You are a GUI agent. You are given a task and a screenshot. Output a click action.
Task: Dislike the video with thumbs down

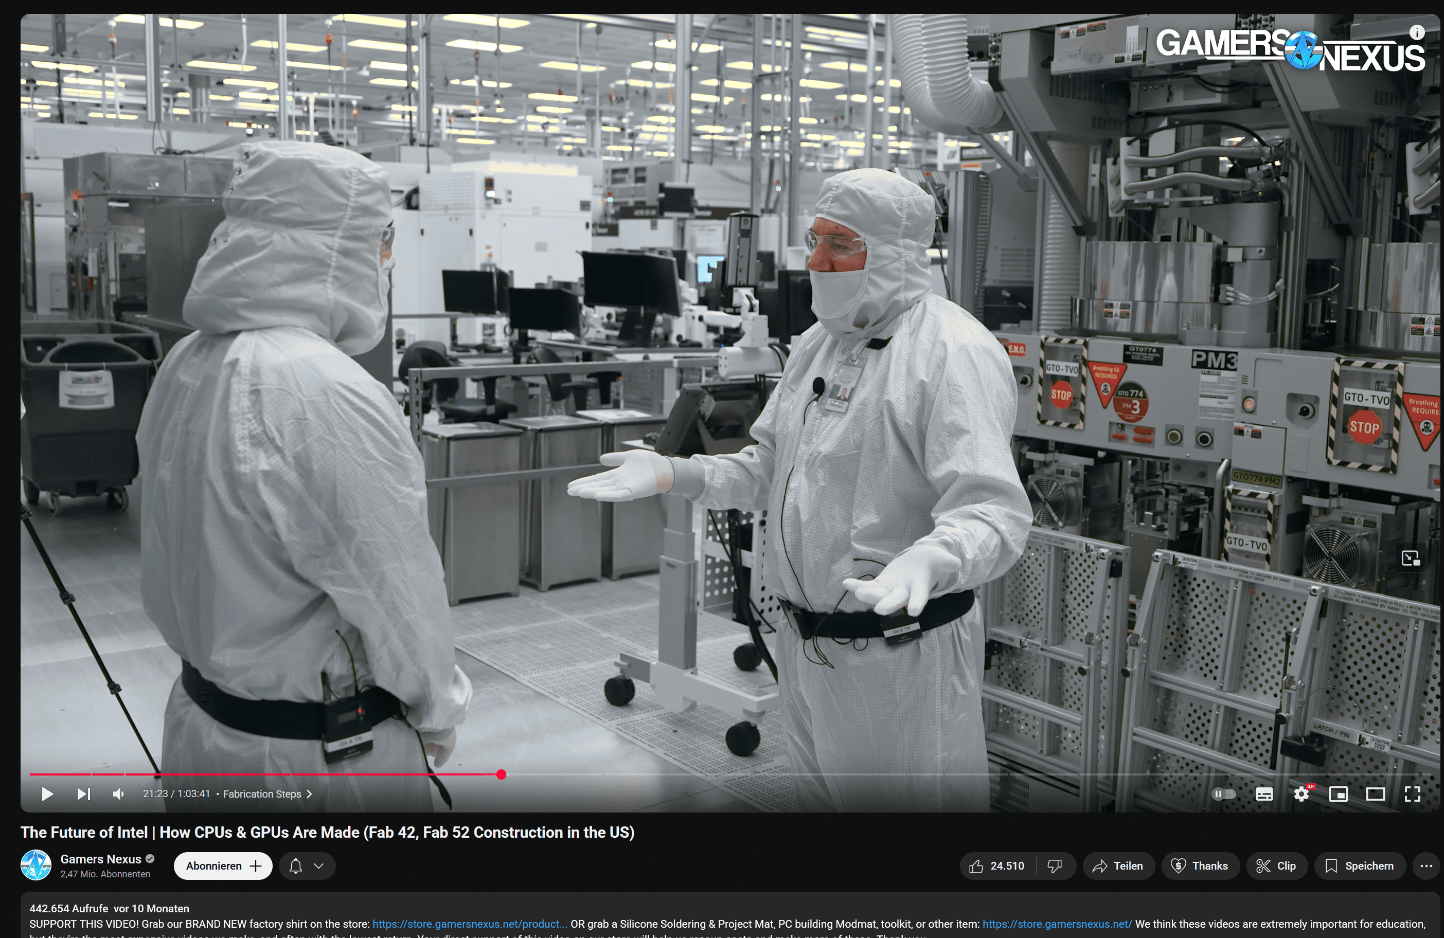pyautogui.click(x=1055, y=866)
